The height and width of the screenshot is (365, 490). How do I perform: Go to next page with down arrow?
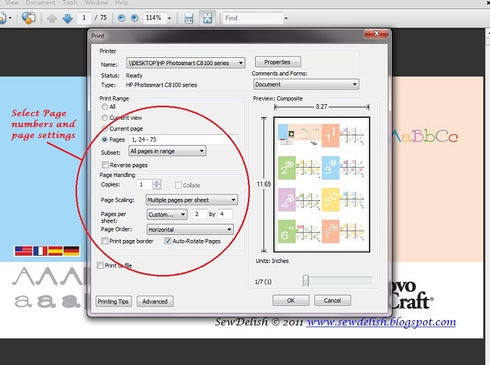tap(67, 18)
